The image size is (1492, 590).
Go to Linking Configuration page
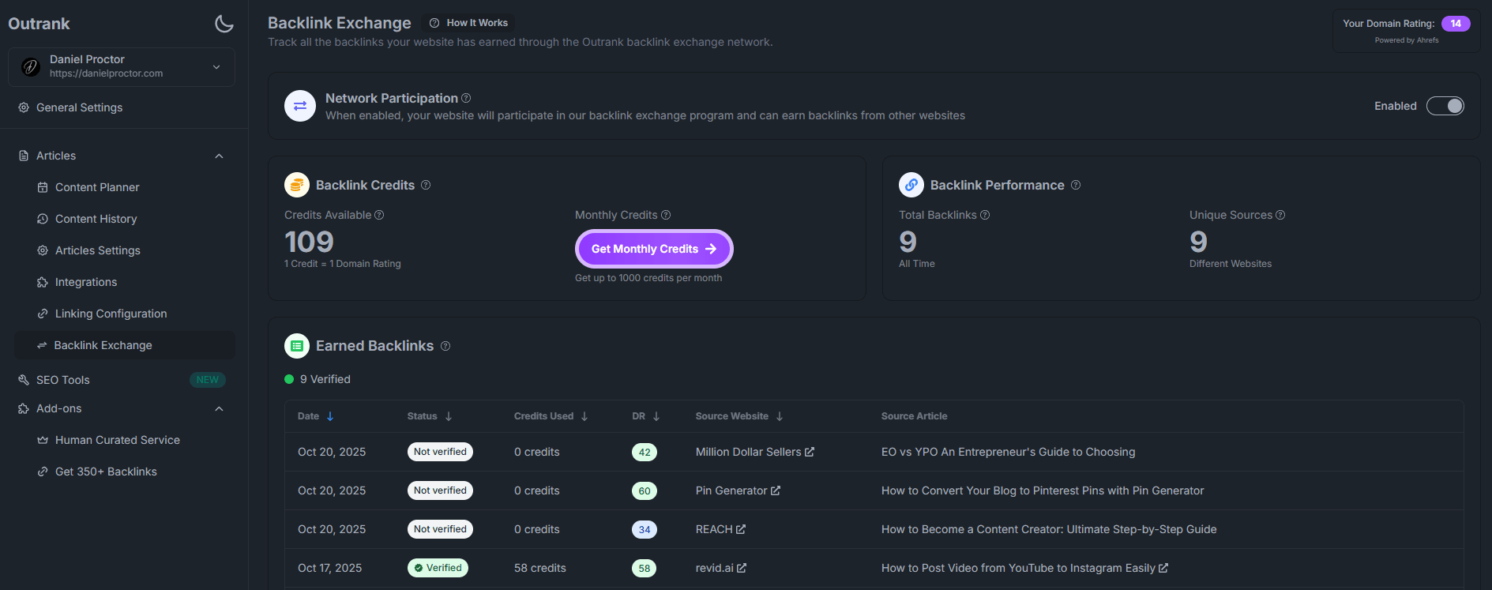click(x=111, y=314)
